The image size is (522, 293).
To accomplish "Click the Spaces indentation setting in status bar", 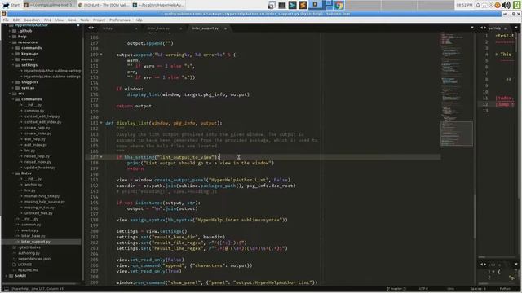I will click(x=478, y=289).
